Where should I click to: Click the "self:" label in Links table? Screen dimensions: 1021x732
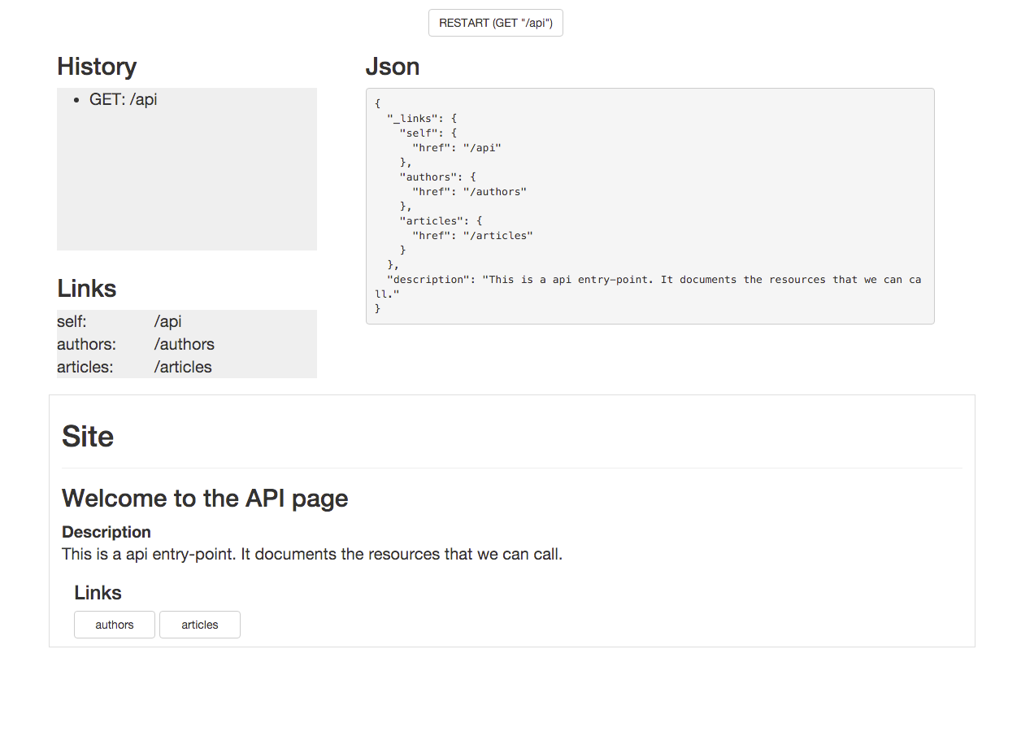point(72,321)
